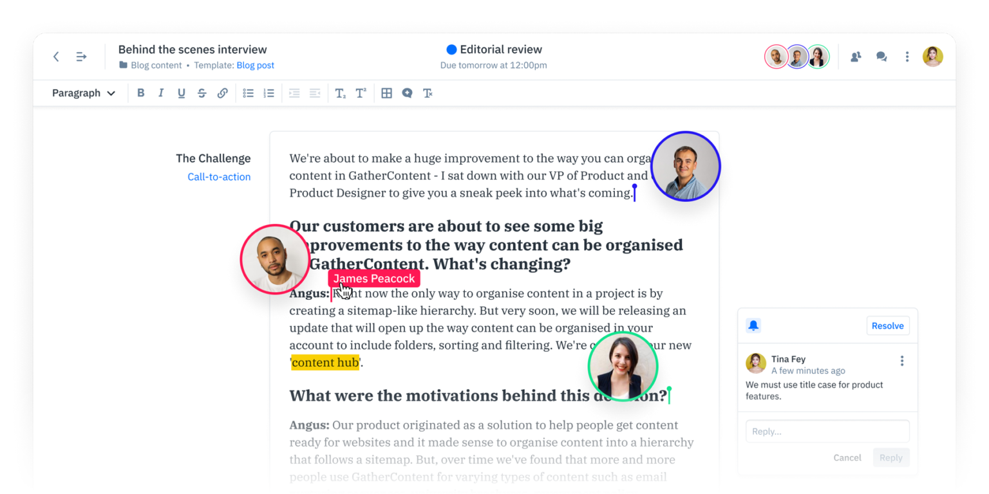Click the Reply input field
This screenshot has width=989, height=494.
[x=827, y=431]
